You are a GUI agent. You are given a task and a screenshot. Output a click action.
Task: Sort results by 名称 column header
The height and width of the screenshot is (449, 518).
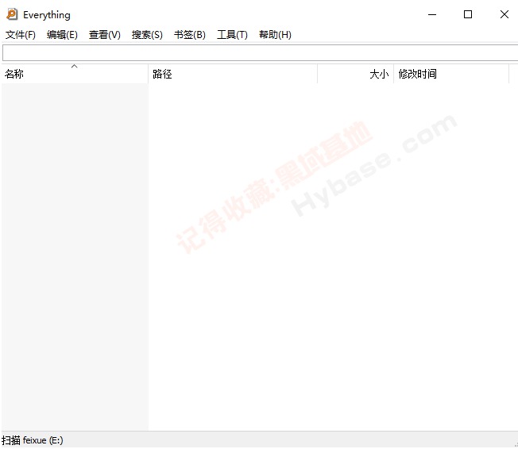(75, 74)
